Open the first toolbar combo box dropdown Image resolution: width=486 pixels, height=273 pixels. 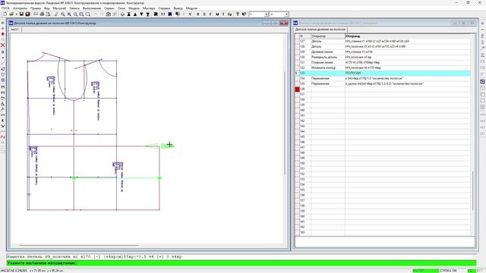pos(267,14)
